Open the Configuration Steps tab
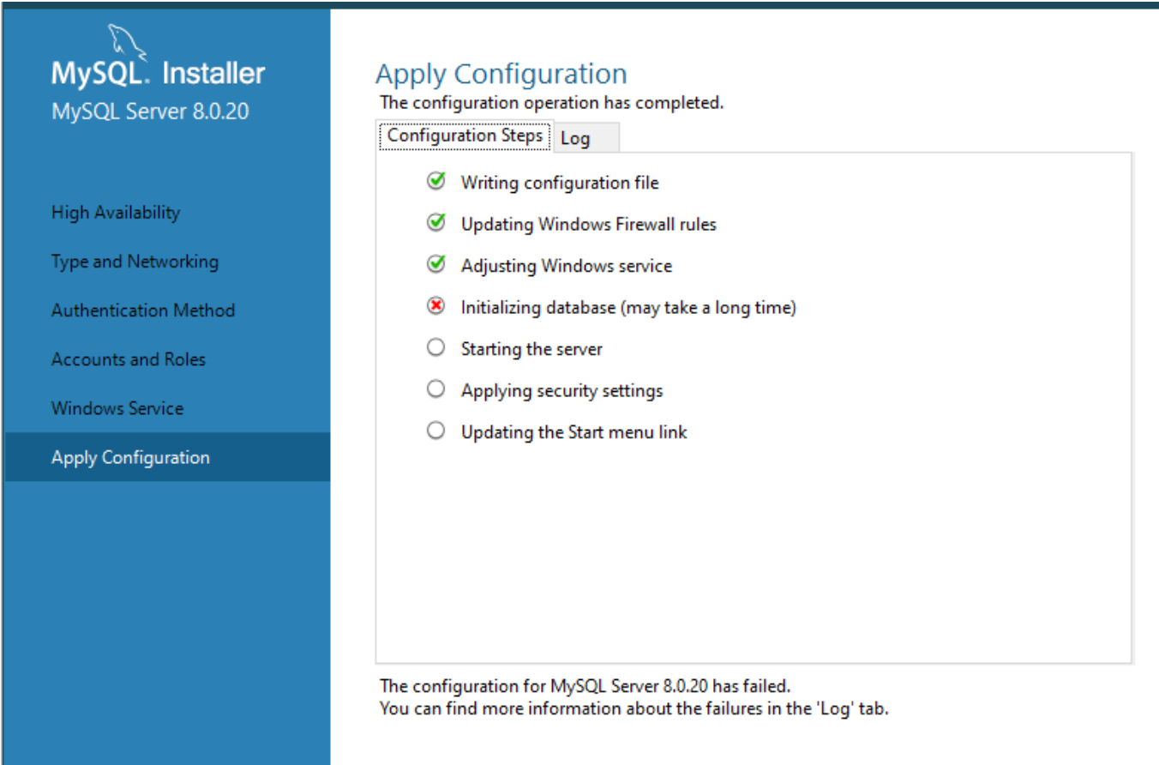Viewport: 1159px width, 765px height. point(465,136)
